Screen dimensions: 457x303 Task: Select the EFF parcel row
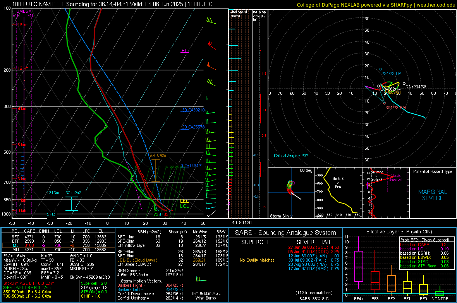point(58,241)
